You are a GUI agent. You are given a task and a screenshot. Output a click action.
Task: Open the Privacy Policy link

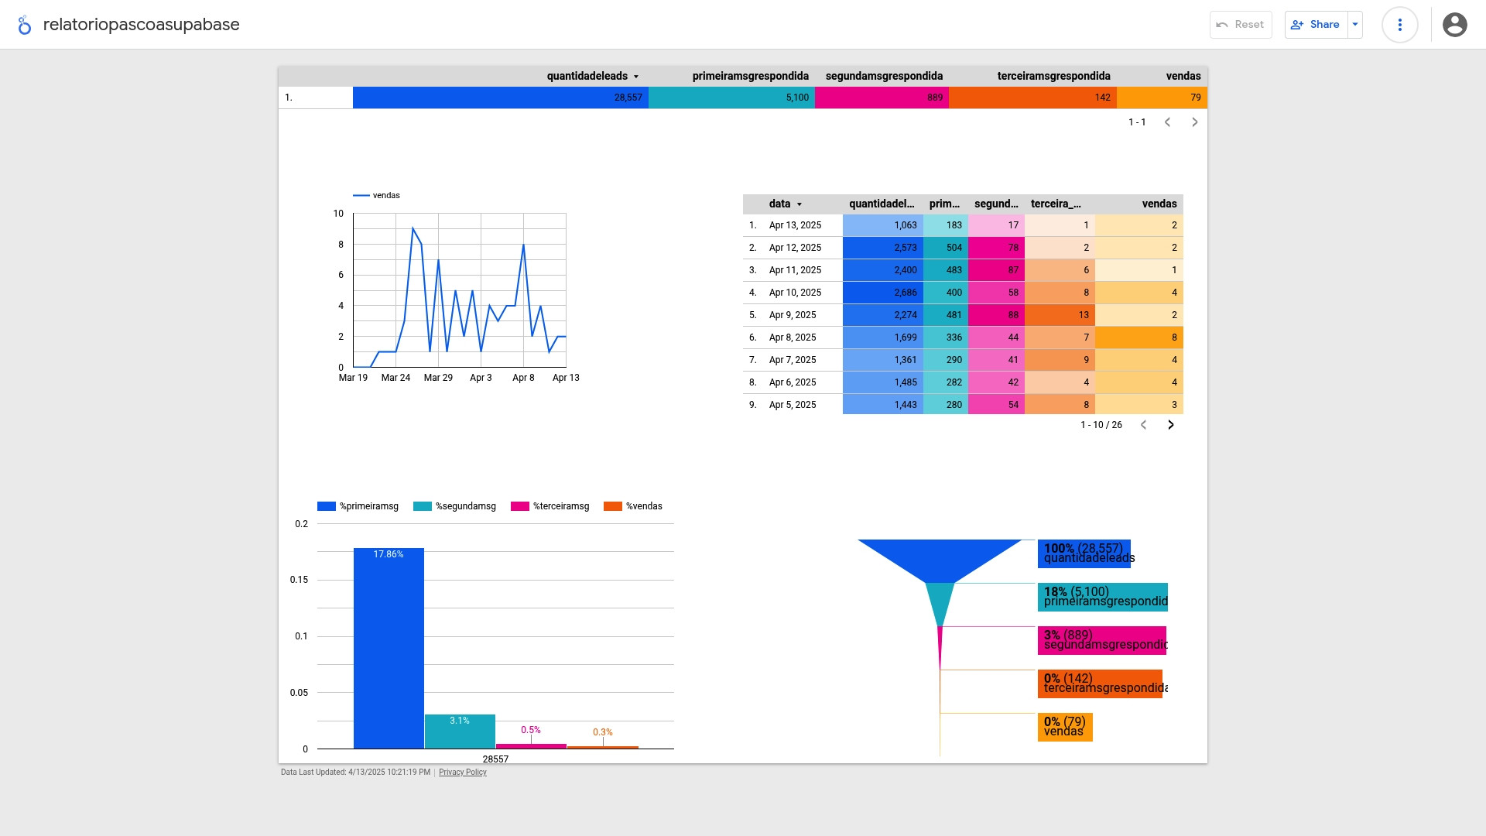[x=462, y=773]
